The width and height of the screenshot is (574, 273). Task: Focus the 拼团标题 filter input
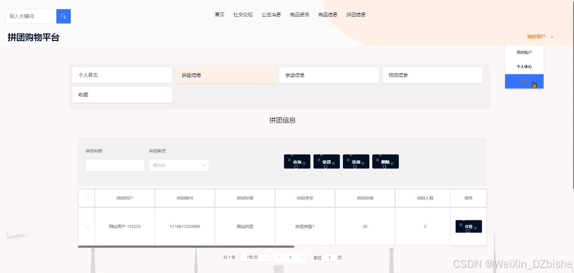[x=115, y=165]
